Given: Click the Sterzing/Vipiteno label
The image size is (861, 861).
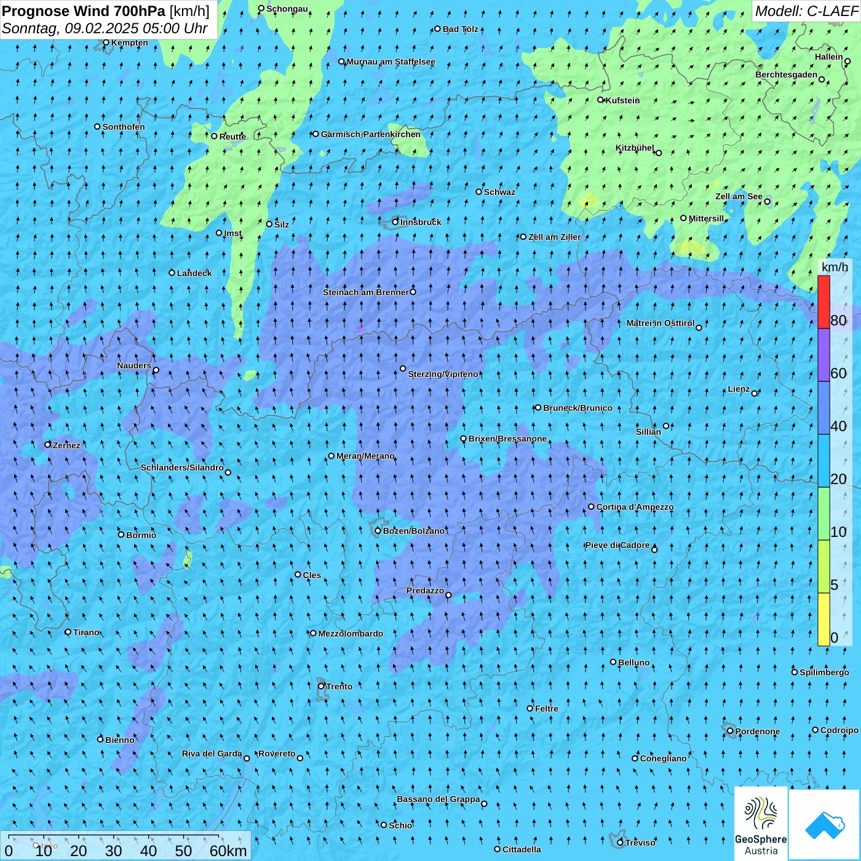Looking at the screenshot, I should (x=443, y=375).
